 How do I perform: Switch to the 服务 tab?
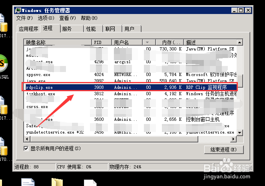coord(72,29)
